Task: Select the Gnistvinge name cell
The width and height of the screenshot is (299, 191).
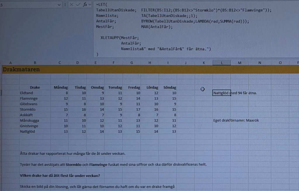Action: coord(35,126)
